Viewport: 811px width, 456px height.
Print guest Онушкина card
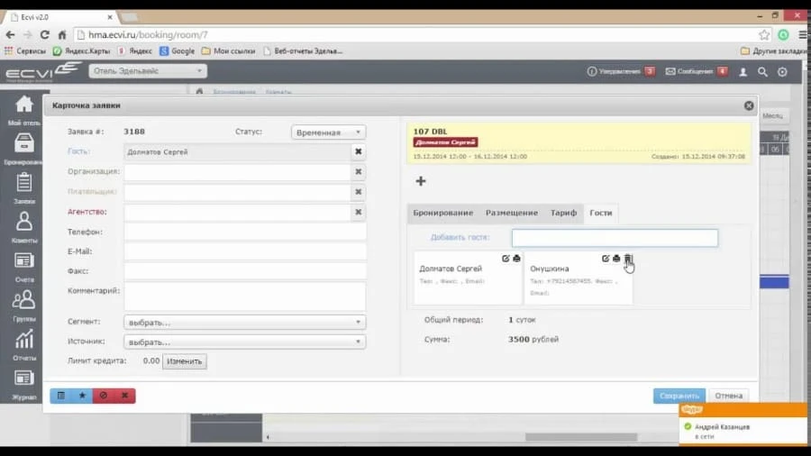616,259
